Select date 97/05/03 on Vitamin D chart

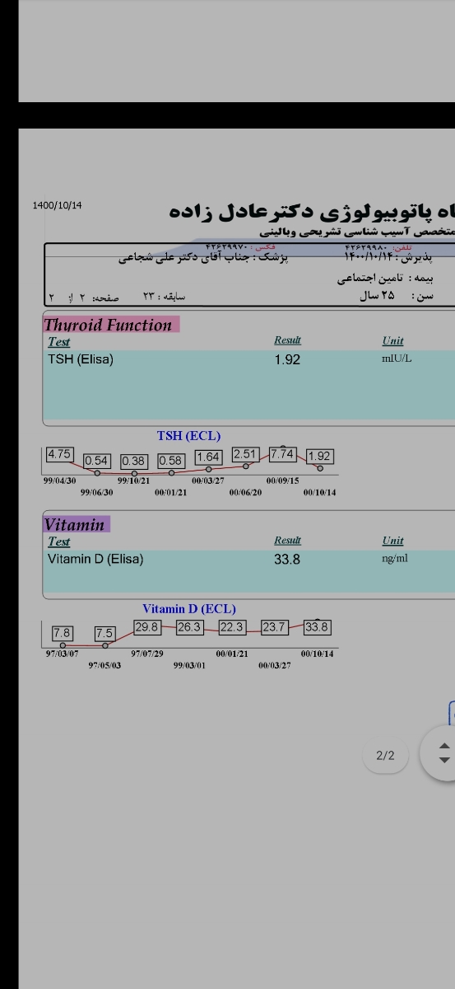104,665
